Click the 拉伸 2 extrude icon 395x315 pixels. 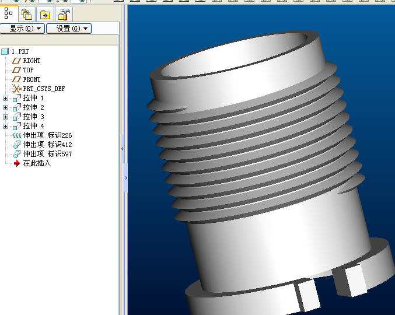(x=17, y=107)
